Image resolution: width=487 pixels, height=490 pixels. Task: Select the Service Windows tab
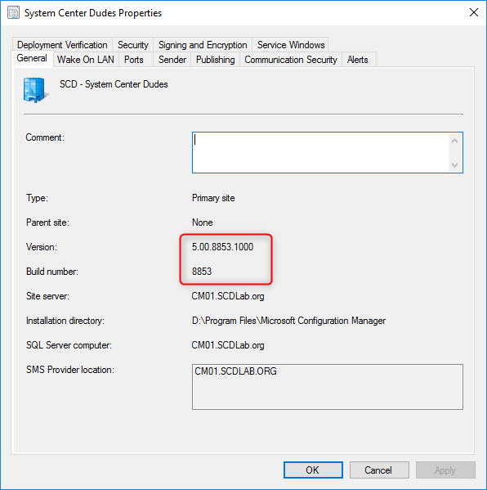click(291, 45)
